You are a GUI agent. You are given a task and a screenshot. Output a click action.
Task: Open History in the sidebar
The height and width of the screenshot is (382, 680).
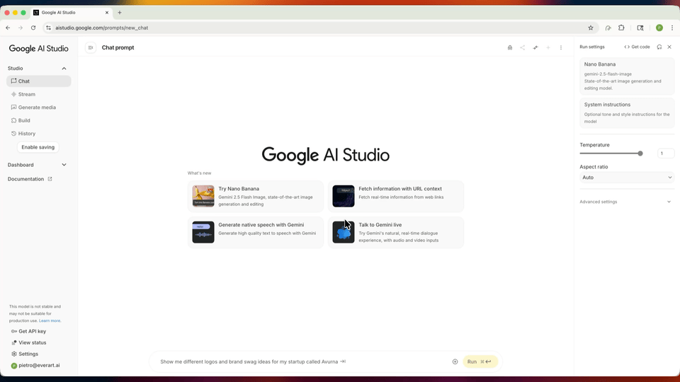click(38, 134)
